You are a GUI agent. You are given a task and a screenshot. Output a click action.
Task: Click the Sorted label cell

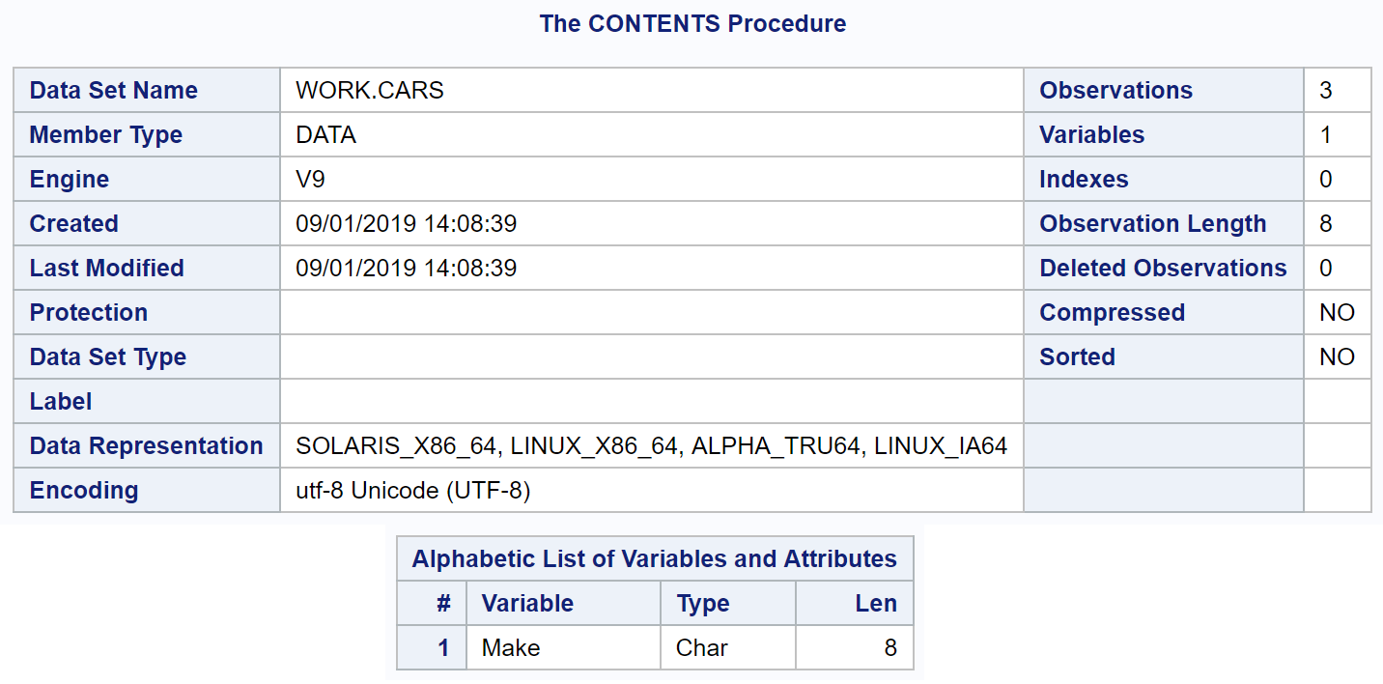point(1164,357)
